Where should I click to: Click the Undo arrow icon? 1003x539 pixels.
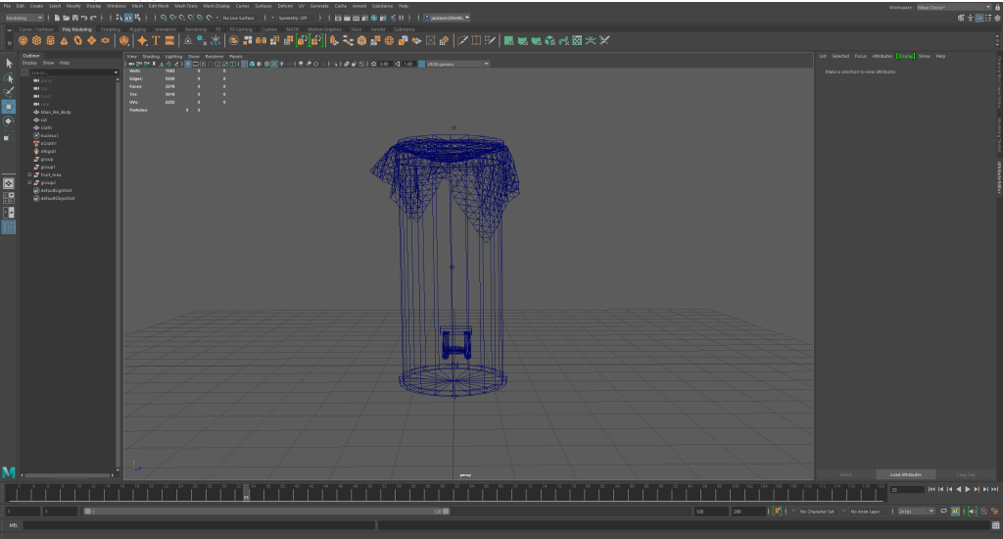pyautogui.click(x=82, y=18)
